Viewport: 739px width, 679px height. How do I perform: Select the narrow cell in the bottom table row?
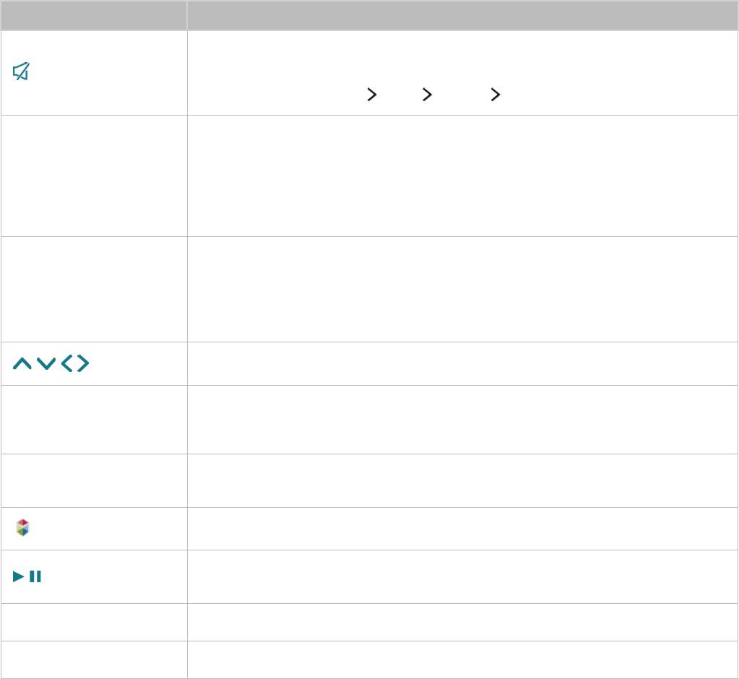(x=93, y=659)
